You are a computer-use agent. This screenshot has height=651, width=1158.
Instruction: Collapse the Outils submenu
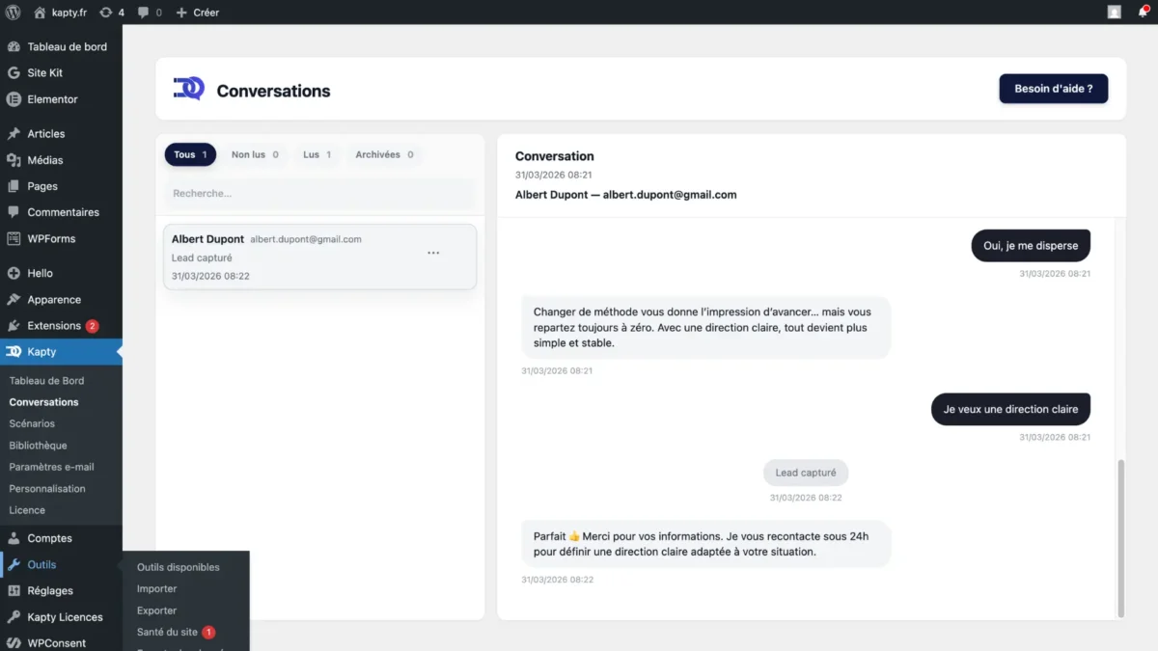click(43, 564)
